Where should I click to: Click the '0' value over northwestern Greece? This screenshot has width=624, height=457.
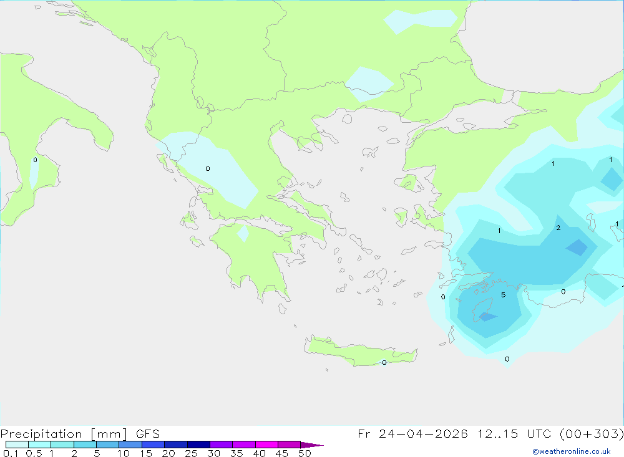pyautogui.click(x=208, y=168)
